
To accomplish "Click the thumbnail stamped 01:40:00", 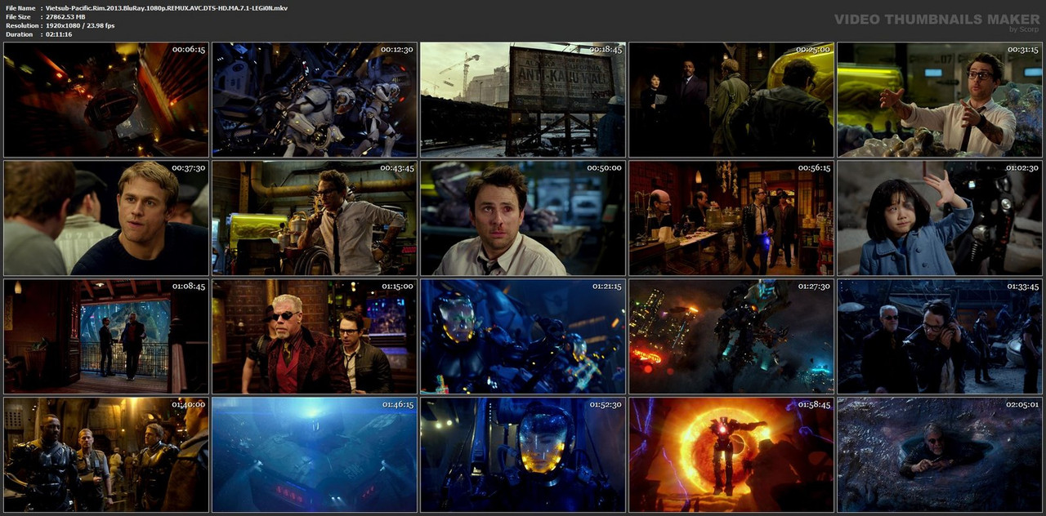I will pos(106,455).
